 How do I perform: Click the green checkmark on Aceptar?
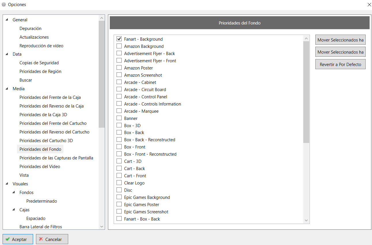(7, 239)
